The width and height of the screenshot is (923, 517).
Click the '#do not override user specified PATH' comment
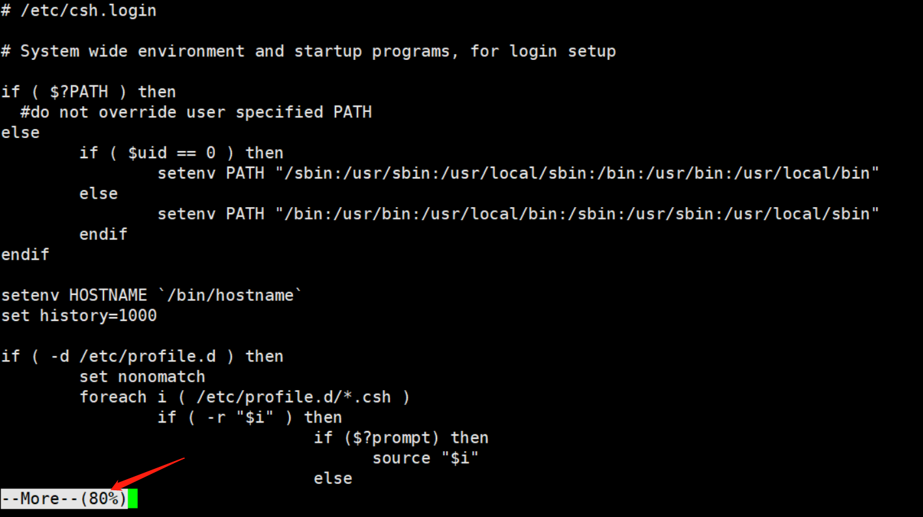[195, 112]
